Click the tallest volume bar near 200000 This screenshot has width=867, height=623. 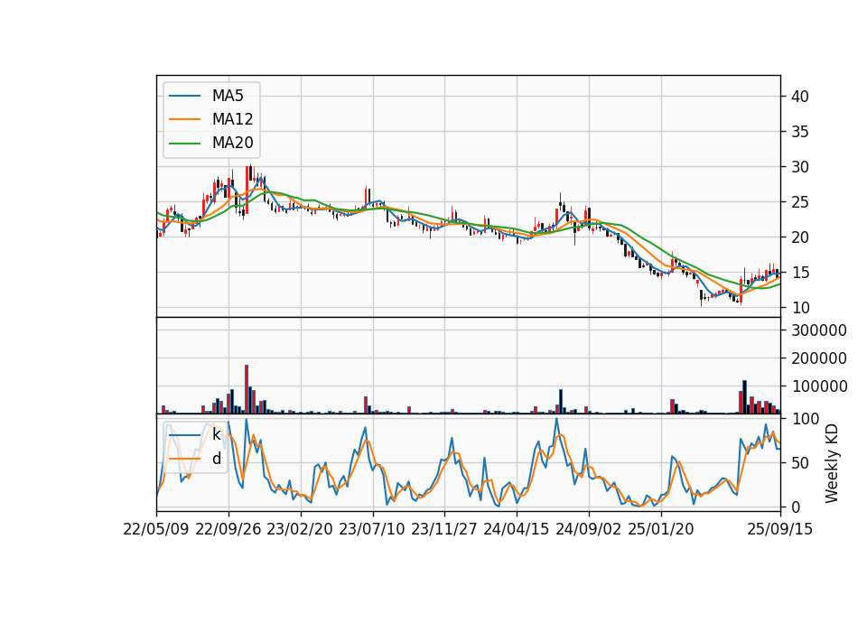[247, 389]
